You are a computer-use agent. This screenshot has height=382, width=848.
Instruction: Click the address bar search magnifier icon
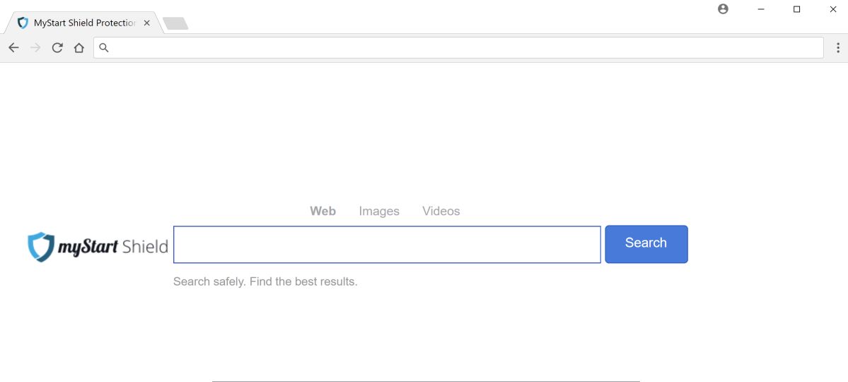pyautogui.click(x=104, y=48)
